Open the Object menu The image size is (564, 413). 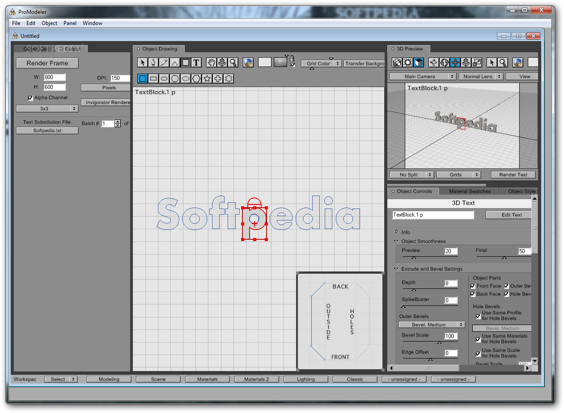click(x=50, y=23)
